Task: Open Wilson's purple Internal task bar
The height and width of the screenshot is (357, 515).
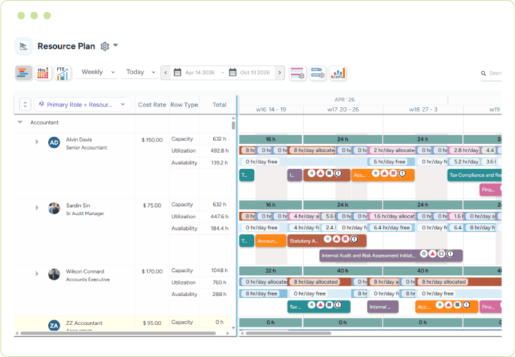Action: click(383, 307)
